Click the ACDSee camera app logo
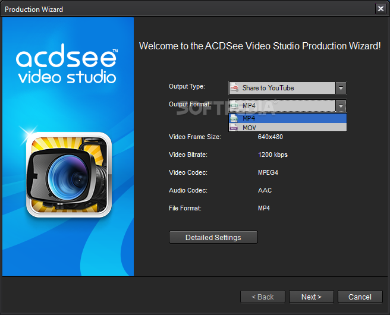Viewport: 390px width, 315px height. point(69,175)
